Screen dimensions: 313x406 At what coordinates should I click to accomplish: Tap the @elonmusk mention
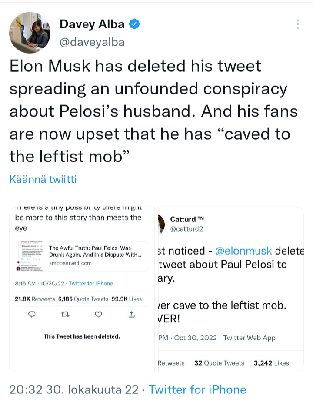(x=243, y=251)
